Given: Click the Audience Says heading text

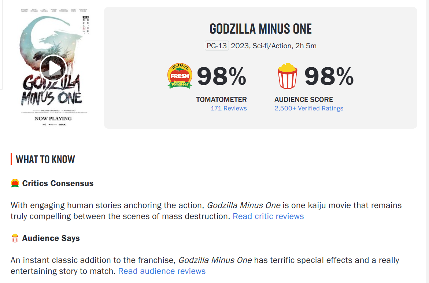Looking at the screenshot, I should coord(51,238).
